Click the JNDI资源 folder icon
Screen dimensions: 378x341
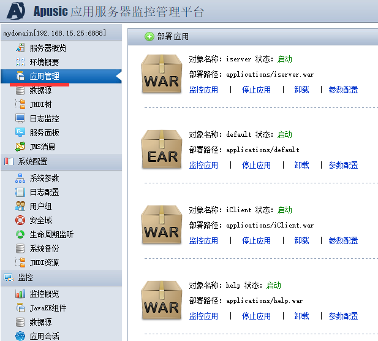point(20,262)
